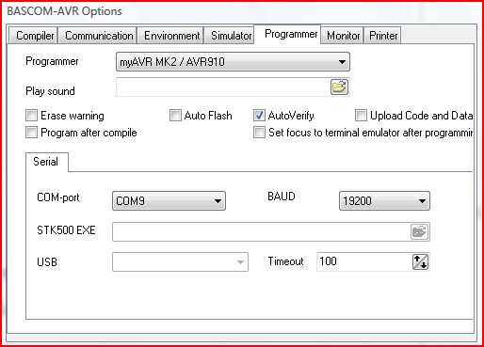
Task: Check Program after compile
Action: [31, 133]
